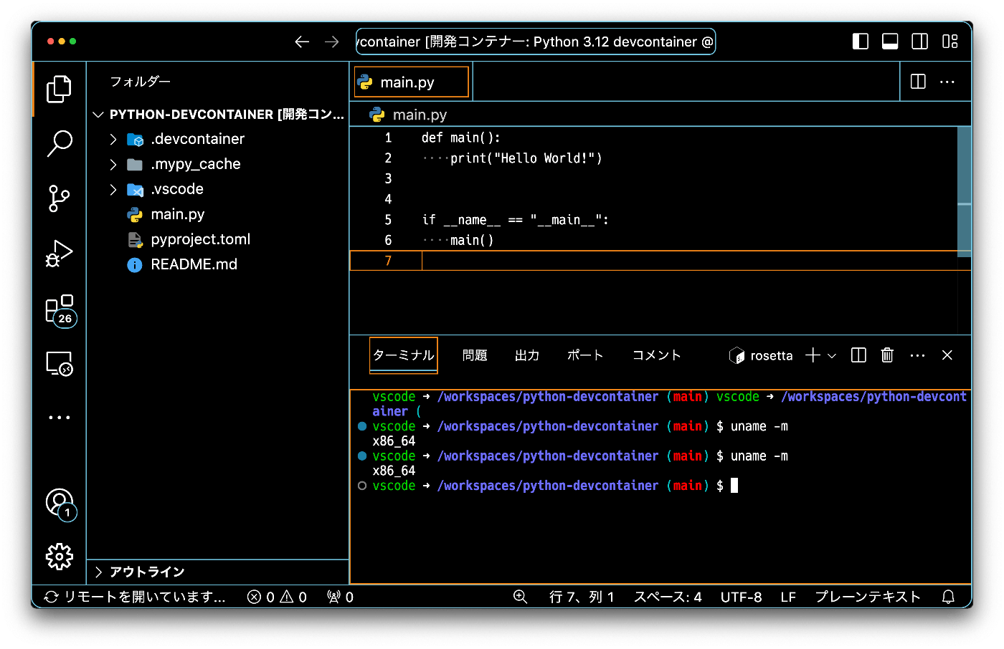1004x649 pixels.
Task: Change language mode プレーンテキスト
Action: [x=868, y=597]
